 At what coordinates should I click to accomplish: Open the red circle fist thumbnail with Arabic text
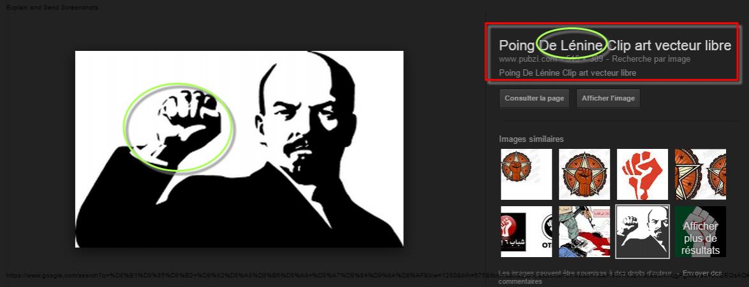tap(526, 232)
